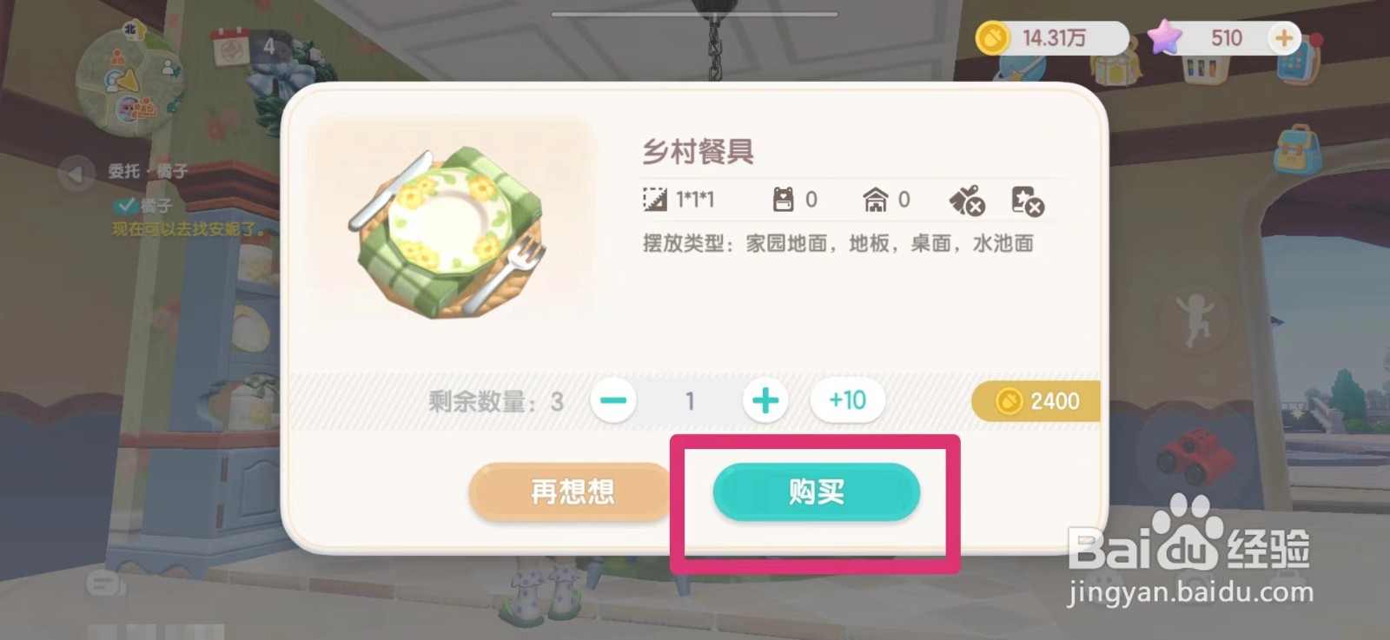Viewport: 1390px width, 640px height.
Task: Click the 购买 purchase button
Action: pyautogui.click(x=816, y=492)
